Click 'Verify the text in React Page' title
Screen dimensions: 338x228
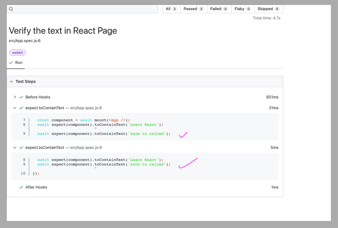click(63, 31)
